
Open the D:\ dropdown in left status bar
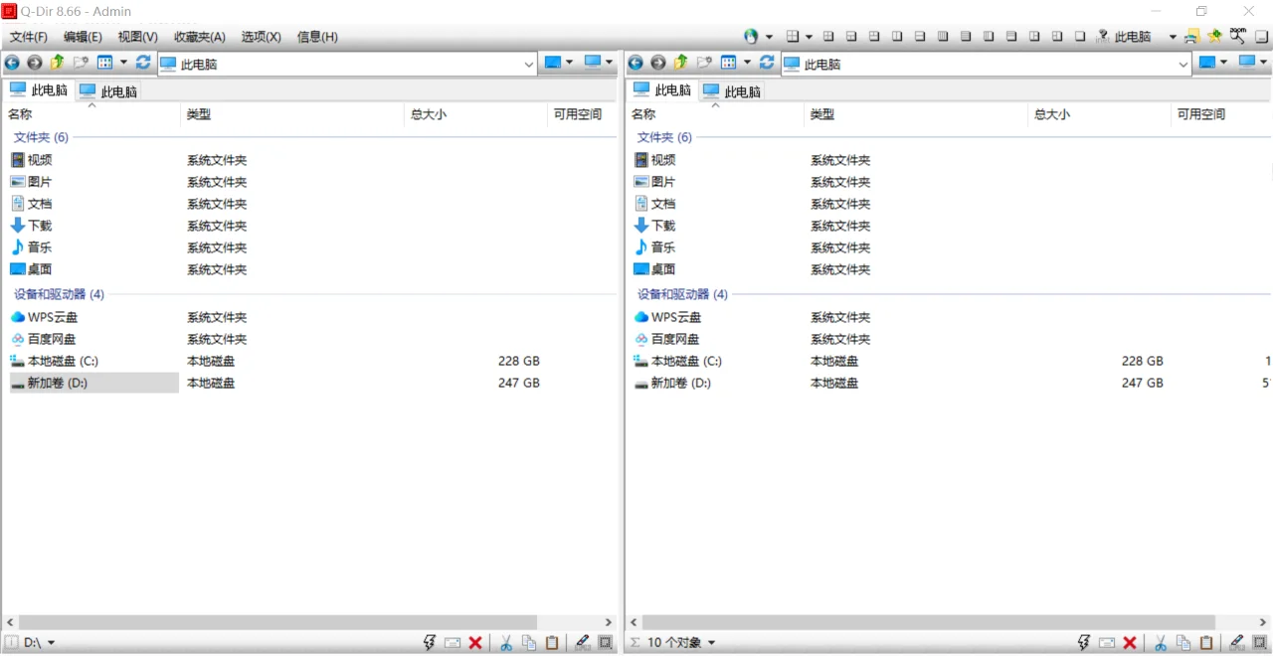pos(52,643)
